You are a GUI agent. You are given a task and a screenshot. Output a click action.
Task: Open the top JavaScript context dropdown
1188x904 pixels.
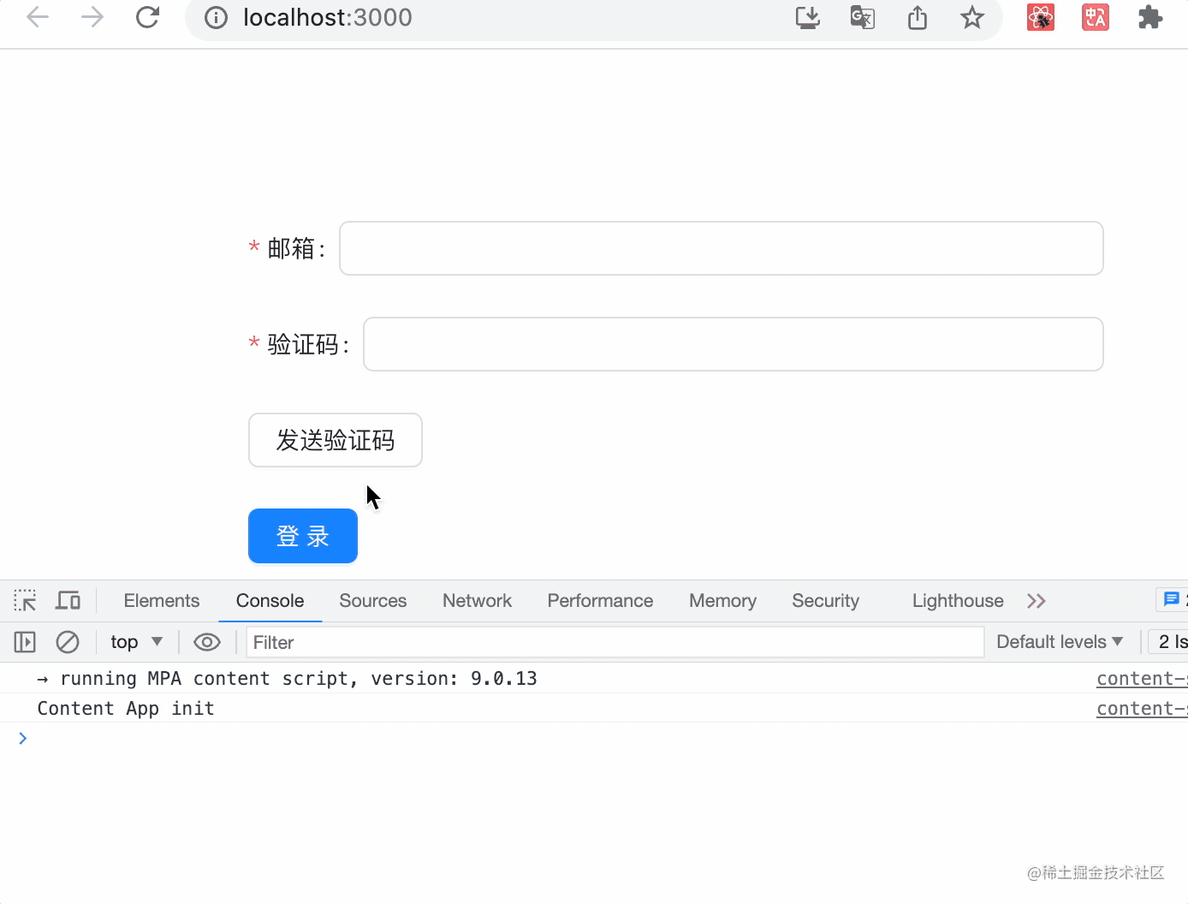click(x=136, y=642)
